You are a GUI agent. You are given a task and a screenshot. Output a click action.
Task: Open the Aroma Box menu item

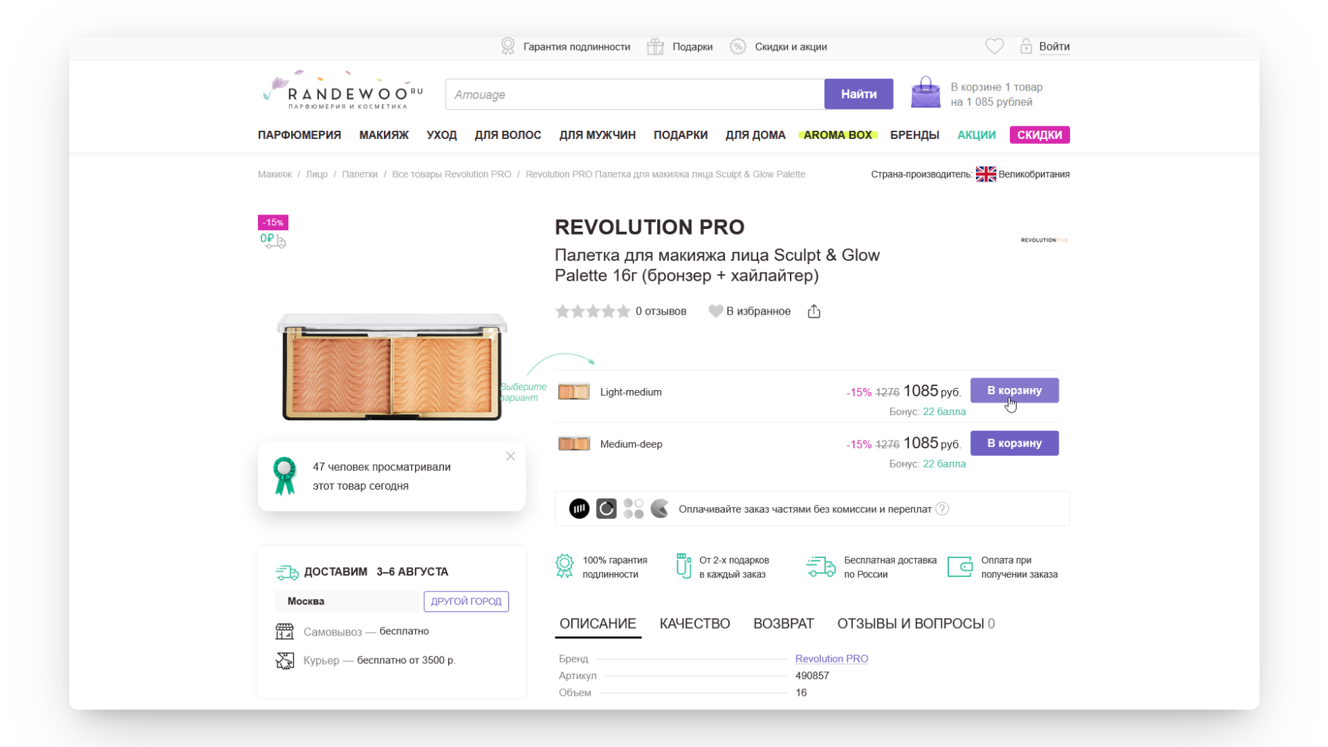coord(838,135)
